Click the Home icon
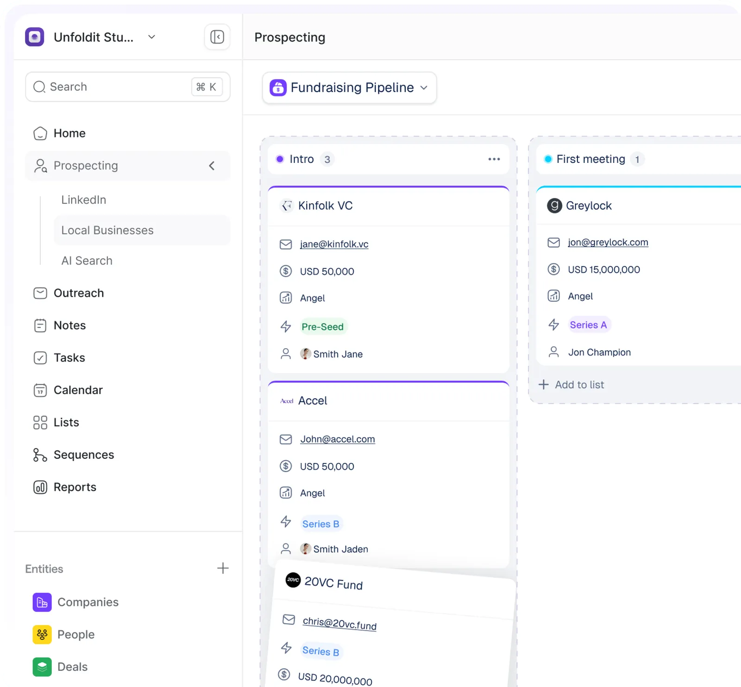 coord(40,133)
